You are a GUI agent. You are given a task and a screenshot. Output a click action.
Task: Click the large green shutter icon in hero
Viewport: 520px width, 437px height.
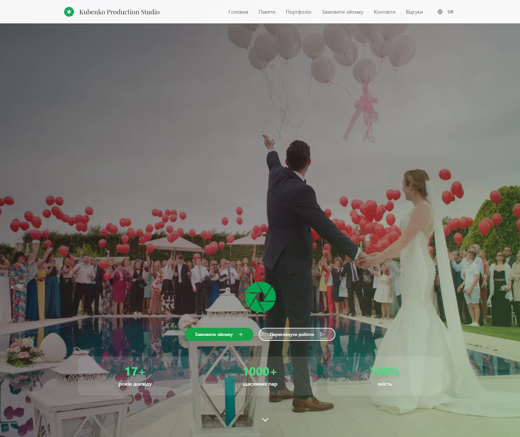pos(260,297)
